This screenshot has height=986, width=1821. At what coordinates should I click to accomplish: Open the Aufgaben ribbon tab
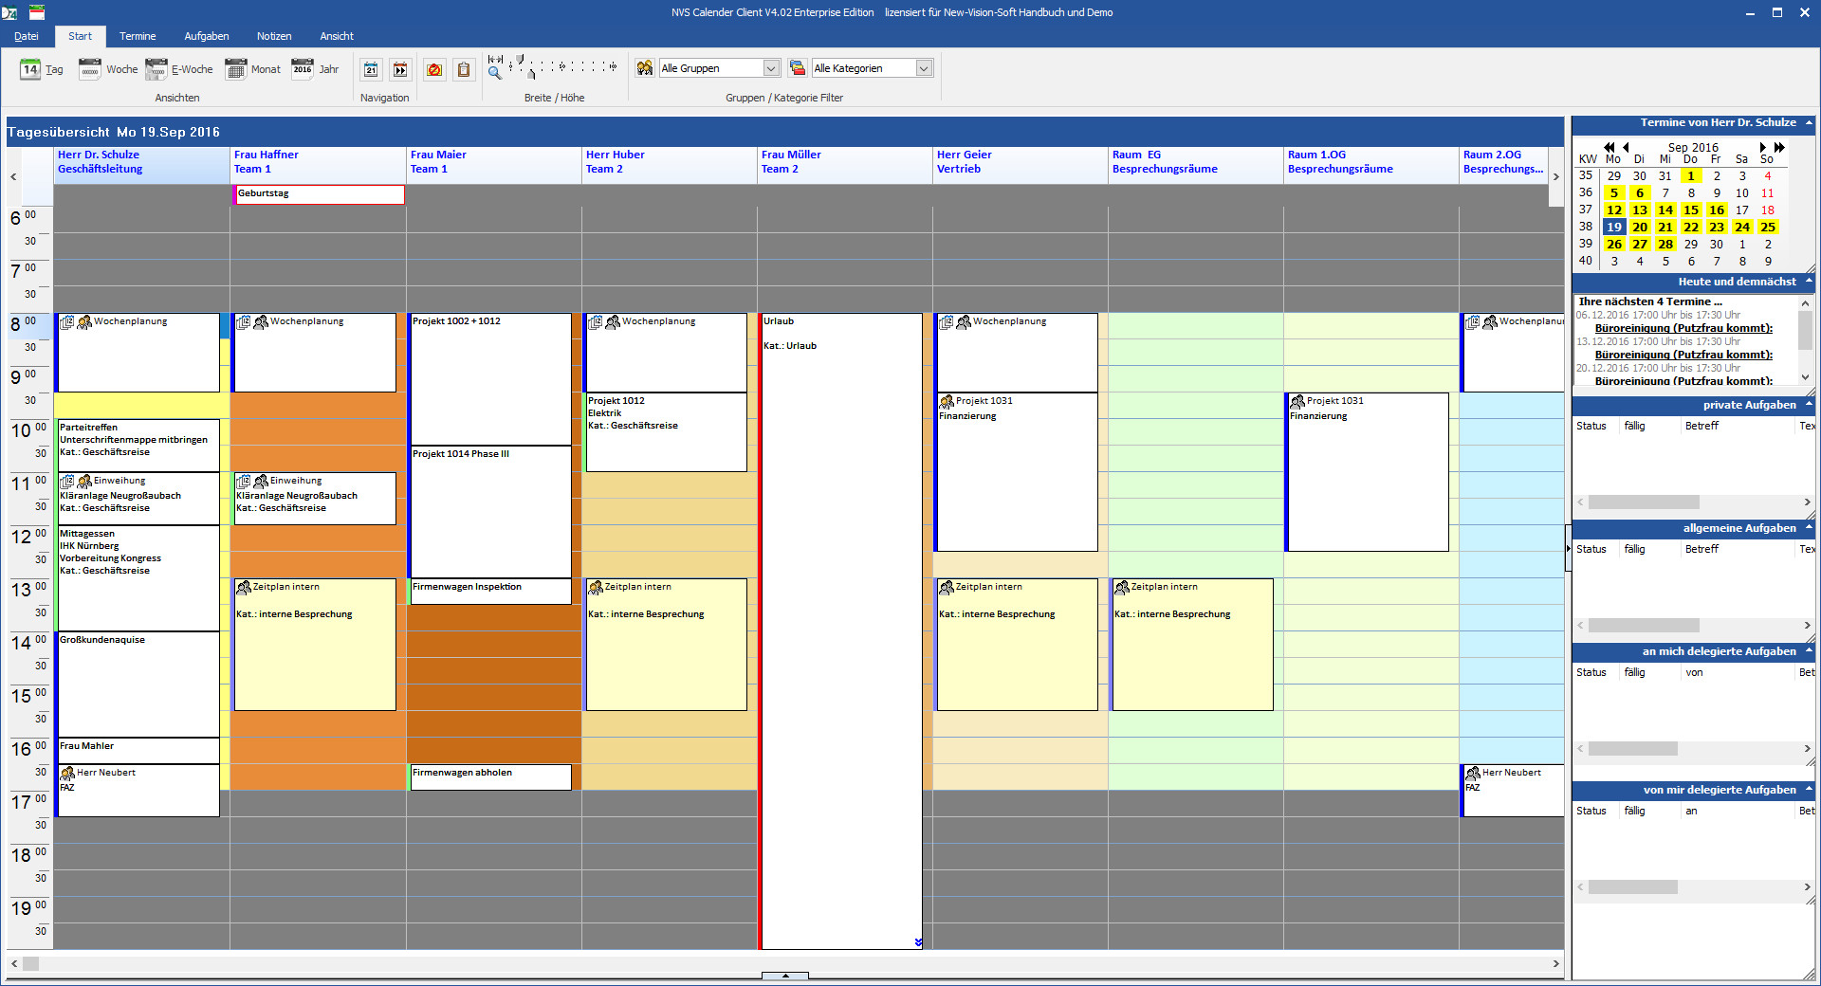pos(206,36)
